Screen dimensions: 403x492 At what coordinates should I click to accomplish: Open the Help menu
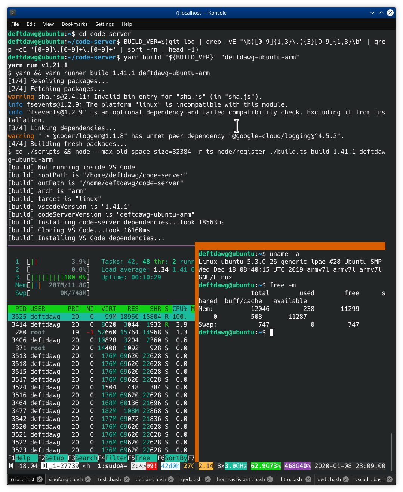point(127,24)
